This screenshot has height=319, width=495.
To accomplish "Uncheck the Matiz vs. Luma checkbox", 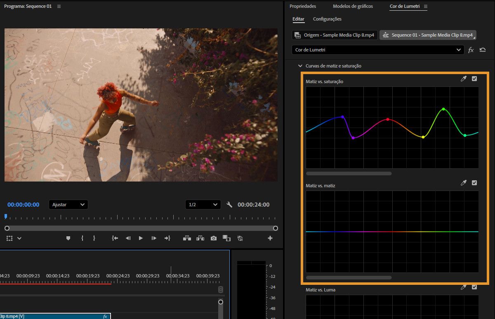I will [474, 287].
